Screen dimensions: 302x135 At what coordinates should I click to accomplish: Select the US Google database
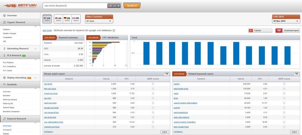pos(47,19)
